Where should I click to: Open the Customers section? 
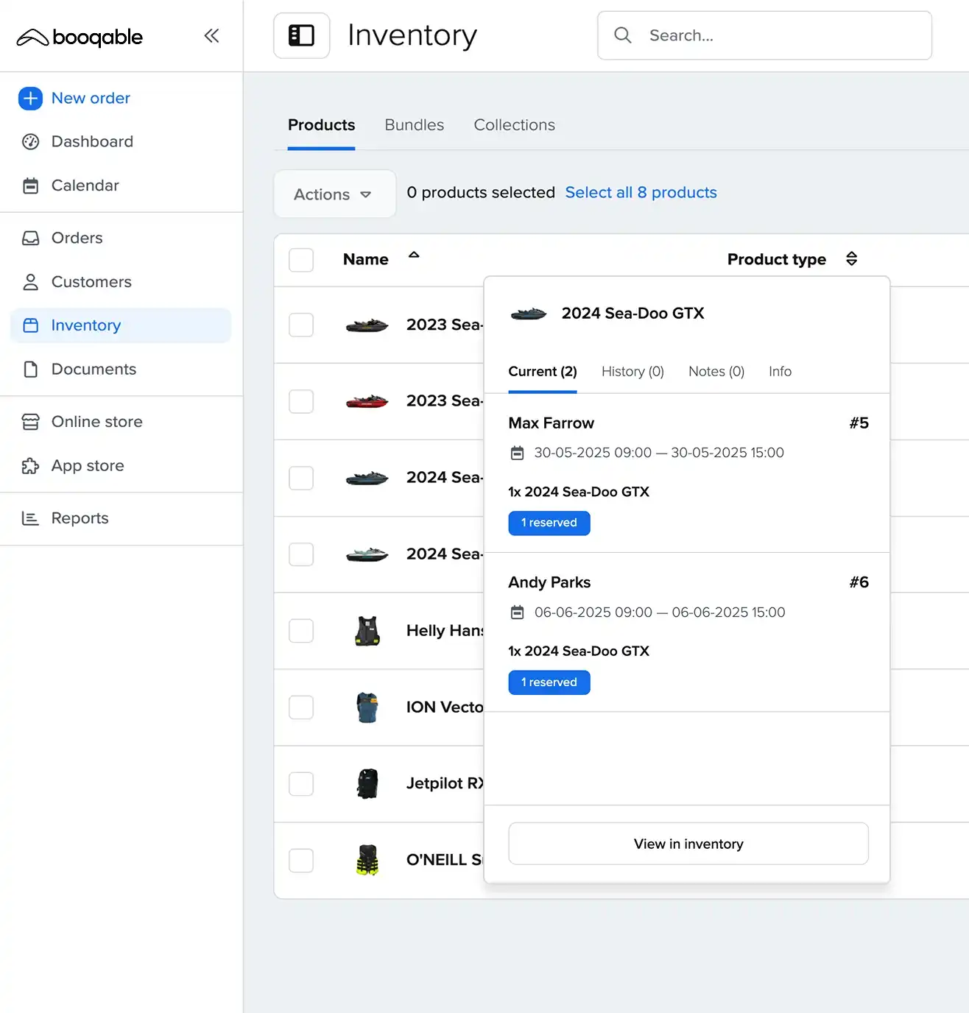click(91, 282)
